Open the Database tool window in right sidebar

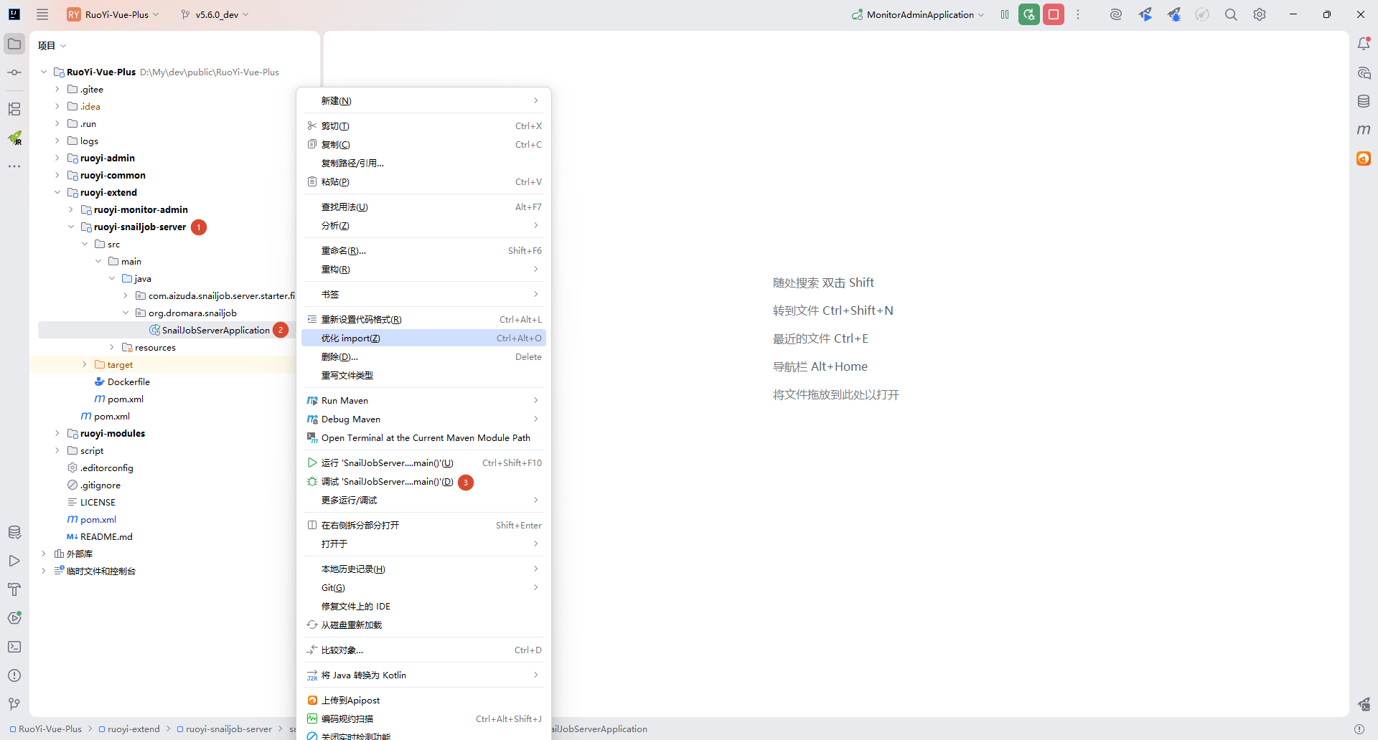[1364, 101]
